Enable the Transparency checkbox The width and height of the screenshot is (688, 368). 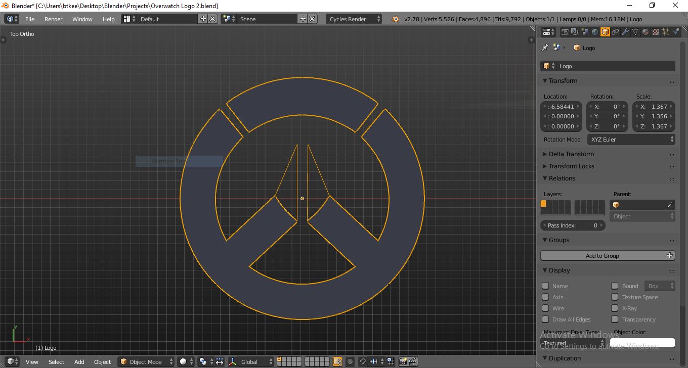615,319
